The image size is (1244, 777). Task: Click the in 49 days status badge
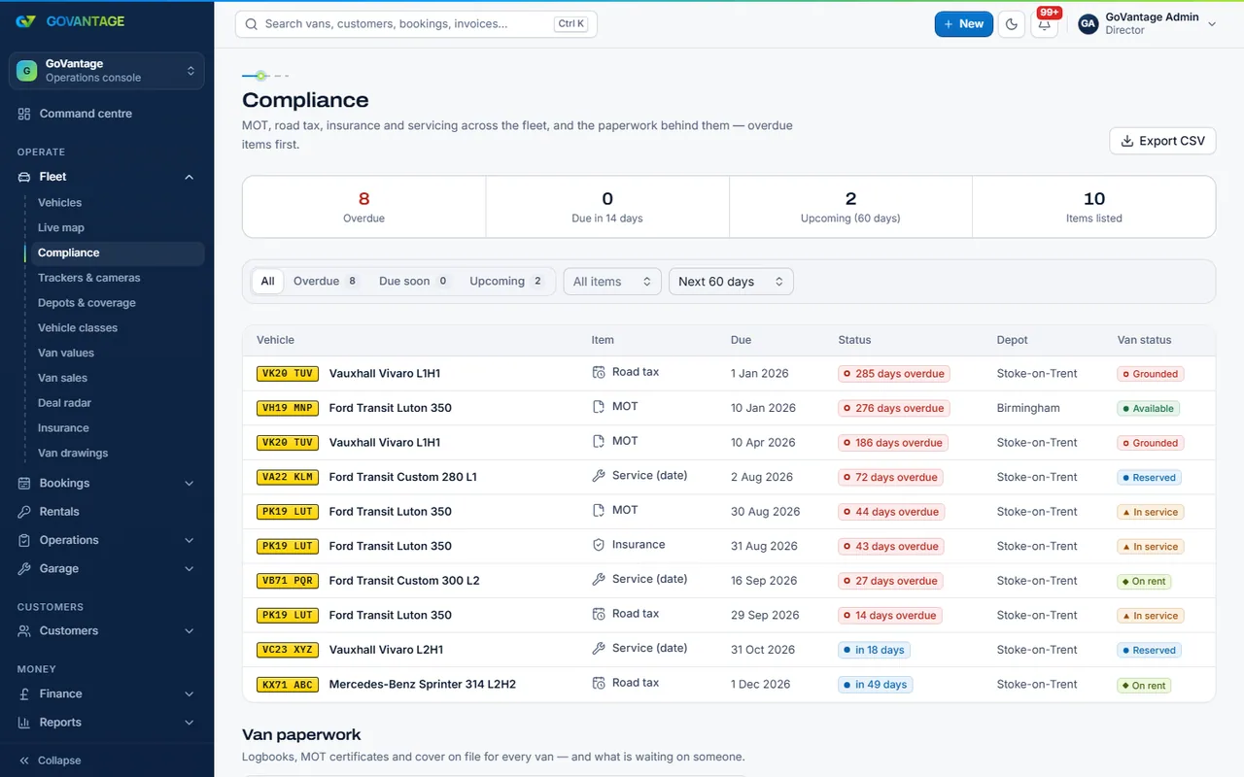pyautogui.click(x=875, y=685)
